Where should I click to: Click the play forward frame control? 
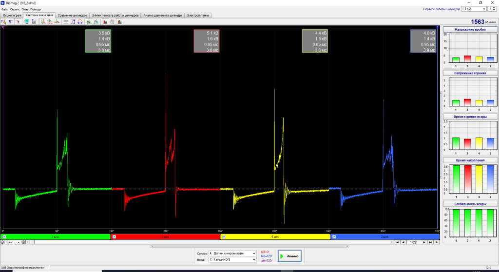[437, 242]
